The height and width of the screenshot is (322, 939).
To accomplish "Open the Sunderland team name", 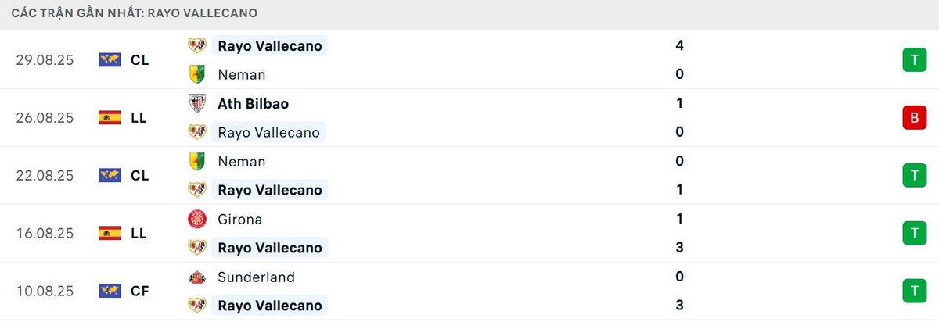I will click(257, 277).
